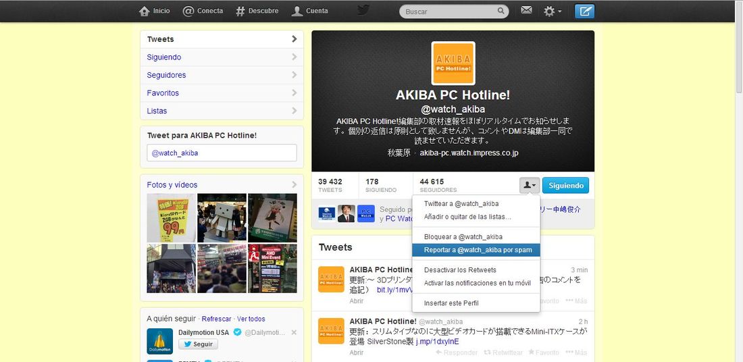Click the man's portrait follower avatar
Viewport: 743px width, 362px height.
[x=347, y=213]
